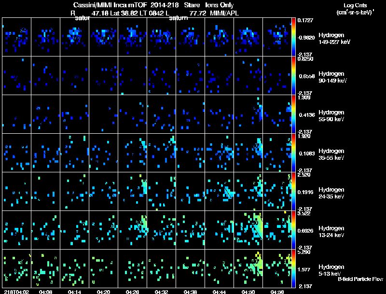
Task: Open the 04:02 panel in the 90-149 keV row
Action: [x=16, y=75]
